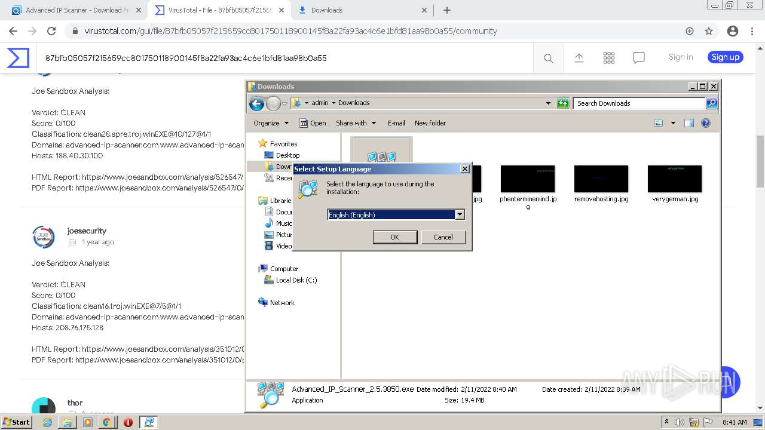The height and width of the screenshot is (430, 765).
Task: Reload the VirusTotal page
Action: [51, 31]
